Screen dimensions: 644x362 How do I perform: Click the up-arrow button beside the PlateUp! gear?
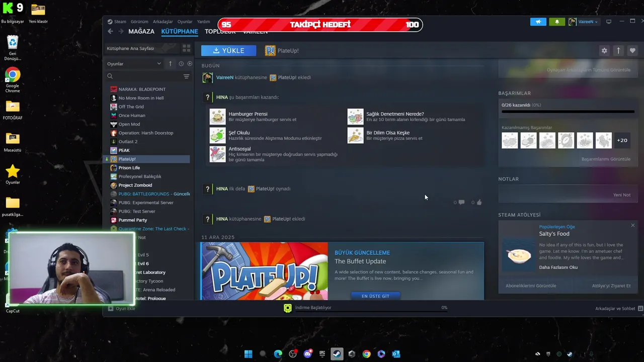[x=618, y=51]
